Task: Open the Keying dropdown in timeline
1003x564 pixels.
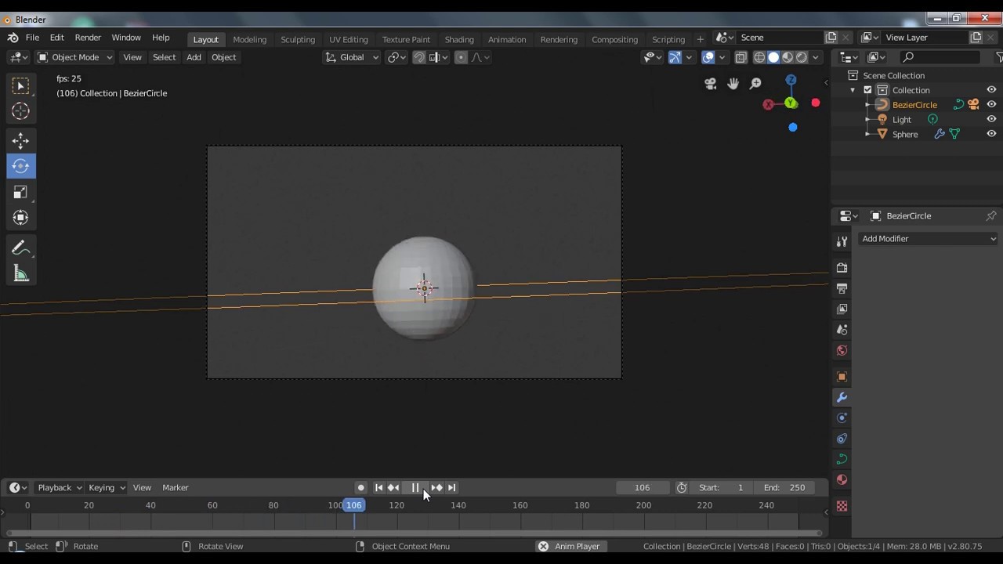Action: pyautogui.click(x=107, y=488)
